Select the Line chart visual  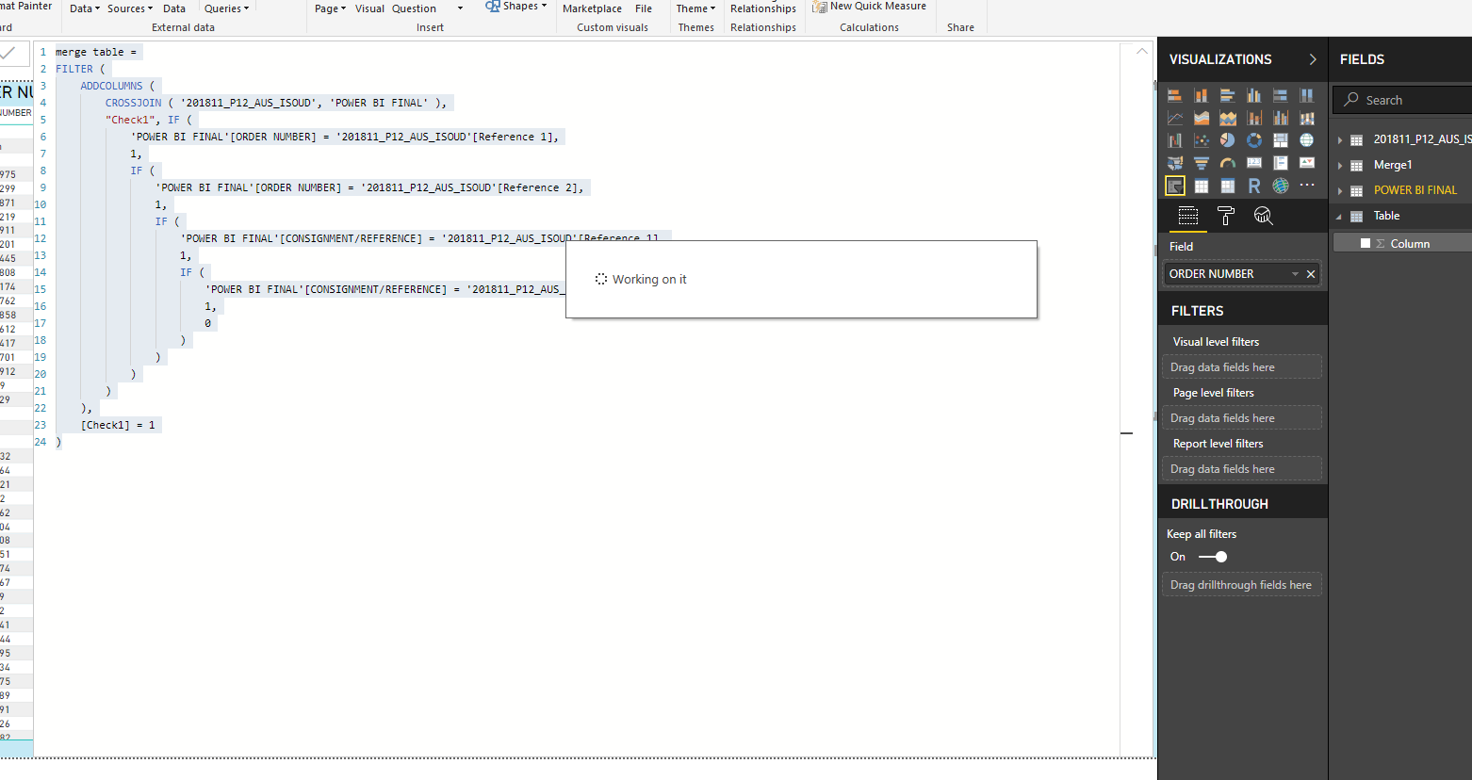point(1175,118)
